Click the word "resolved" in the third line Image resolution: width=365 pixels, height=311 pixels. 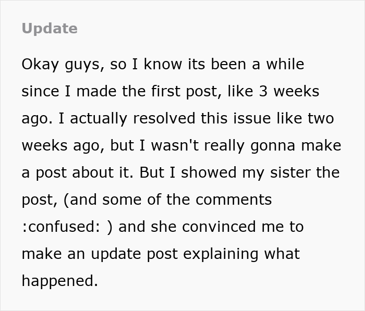pos(164,118)
